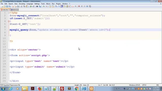Toggle synchronize horizontal scrolling icon
This screenshot has width=162, height=91.
53,6
